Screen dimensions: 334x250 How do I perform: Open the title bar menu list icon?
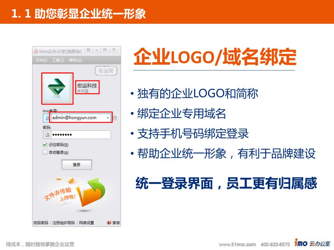pyautogui.click(x=88, y=50)
